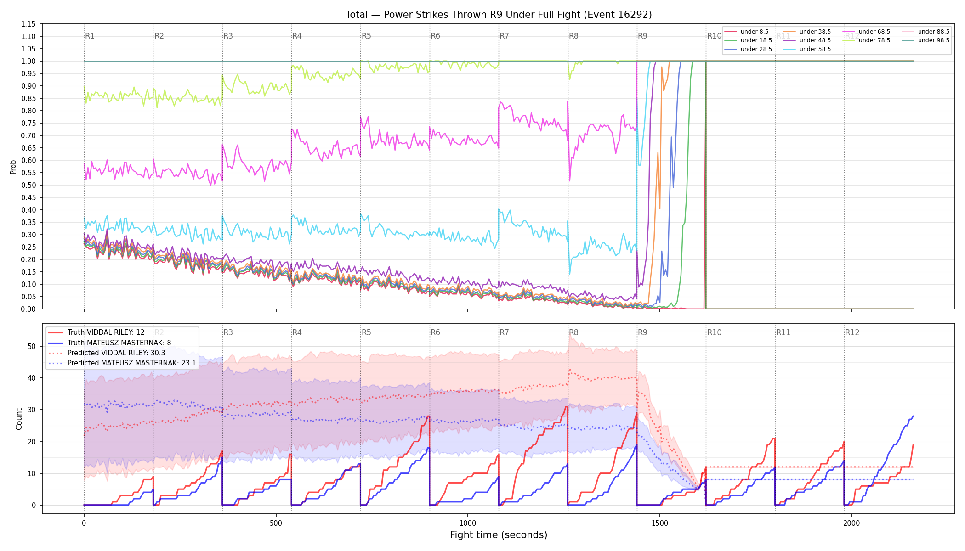This screenshot has height=551, width=965.
Task: Click the 1.00 tick on the Prob axis
Action: click(28, 61)
